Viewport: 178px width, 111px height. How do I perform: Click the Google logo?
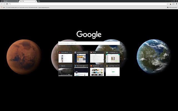(x=89, y=34)
